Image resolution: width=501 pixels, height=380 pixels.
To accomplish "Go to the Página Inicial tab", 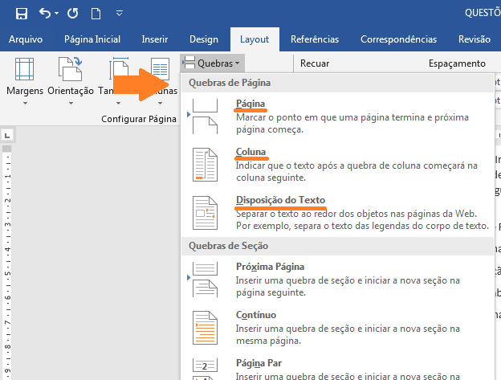I will pos(92,39).
